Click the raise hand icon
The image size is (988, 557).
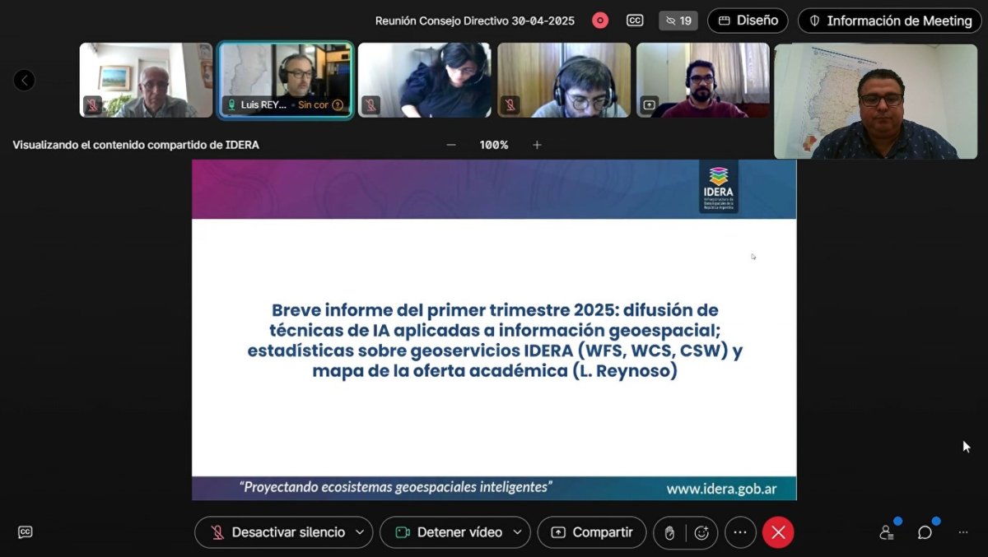click(669, 532)
